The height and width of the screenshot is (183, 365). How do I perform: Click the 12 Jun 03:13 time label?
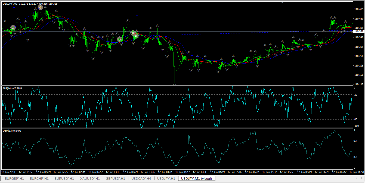[113, 172]
